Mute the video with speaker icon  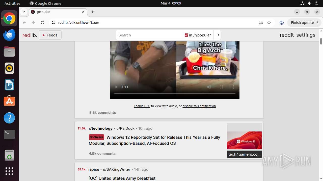click(x=209, y=87)
